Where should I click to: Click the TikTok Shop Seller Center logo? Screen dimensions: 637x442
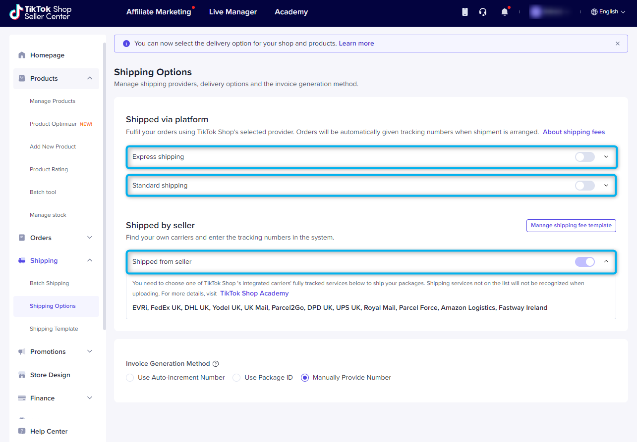(x=41, y=12)
